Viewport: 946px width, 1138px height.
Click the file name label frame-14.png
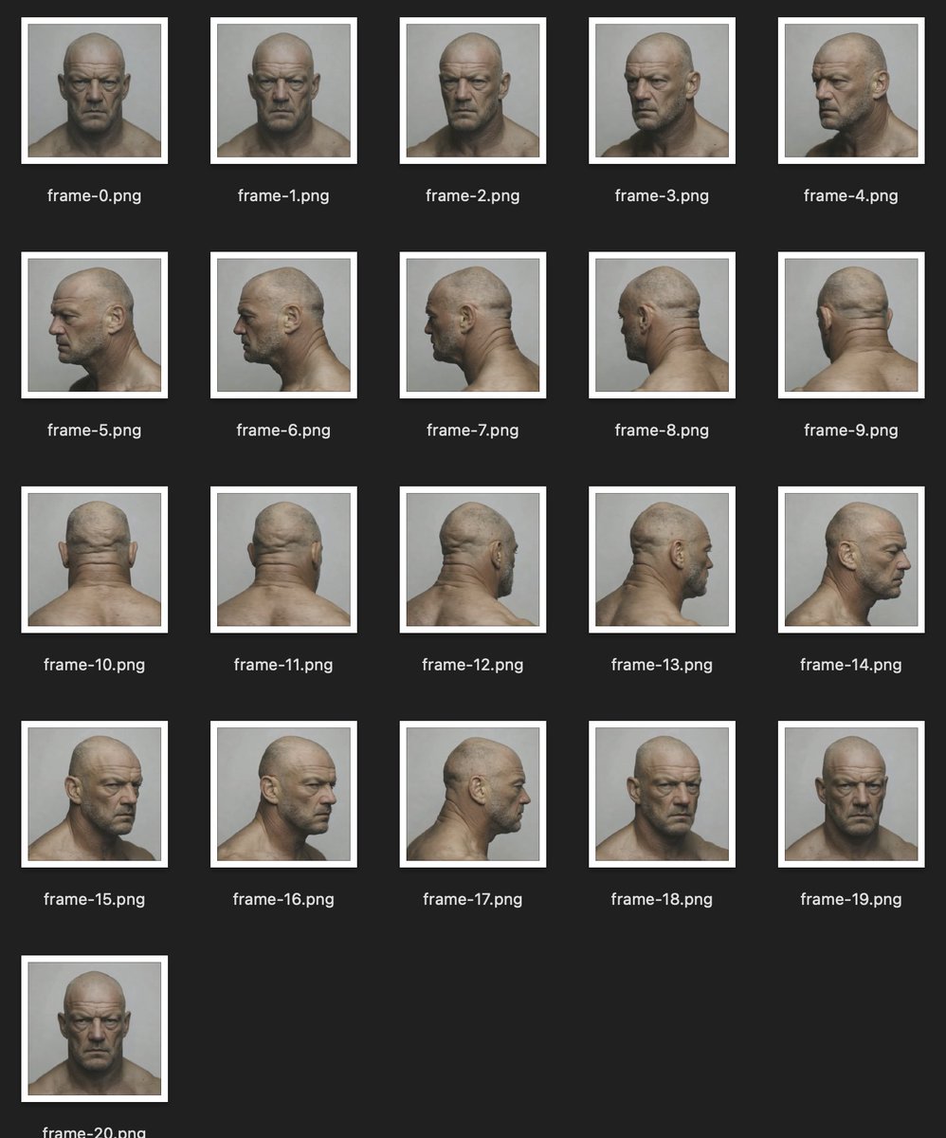(x=851, y=665)
